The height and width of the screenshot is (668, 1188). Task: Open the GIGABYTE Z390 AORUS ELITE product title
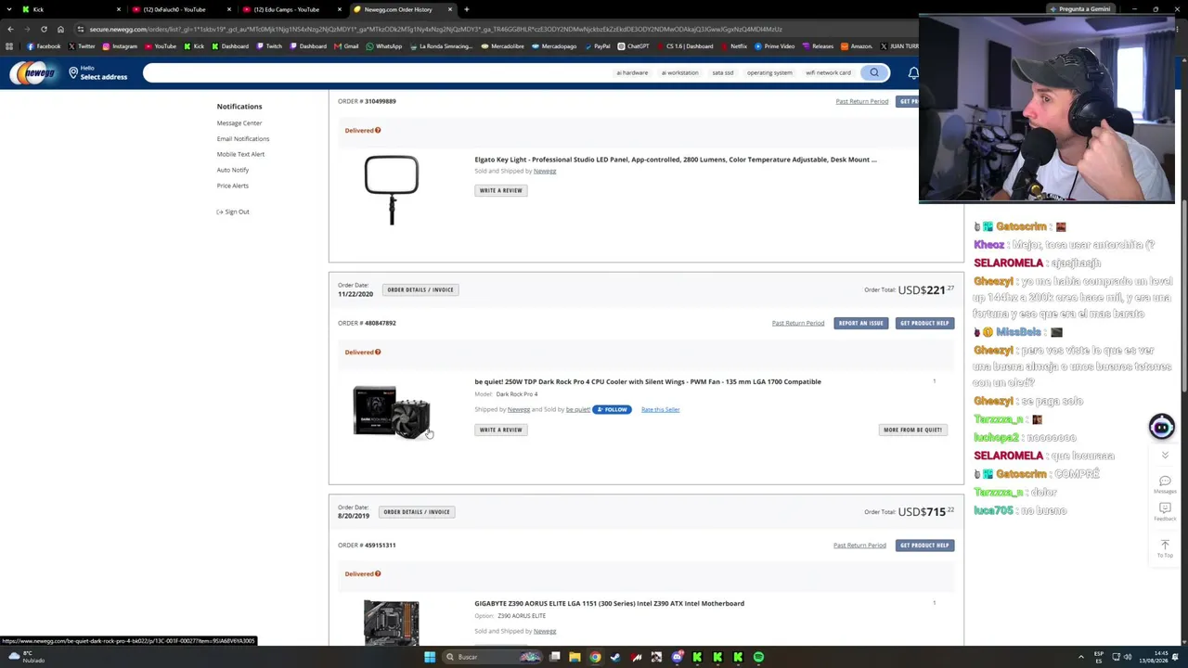tap(609, 603)
